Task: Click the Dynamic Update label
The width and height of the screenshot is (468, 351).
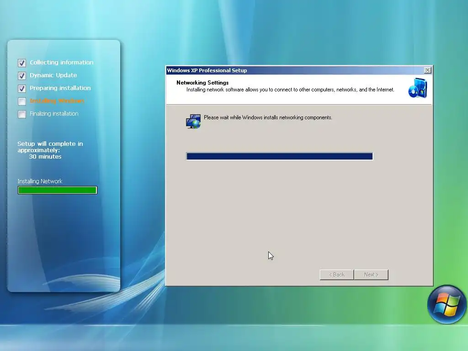Action: point(53,75)
